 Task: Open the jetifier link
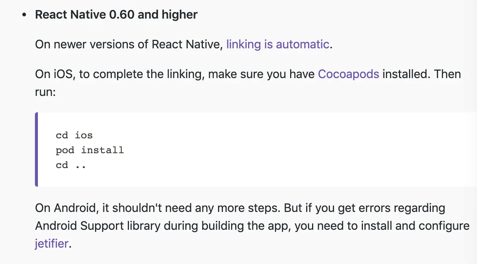point(52,244)
